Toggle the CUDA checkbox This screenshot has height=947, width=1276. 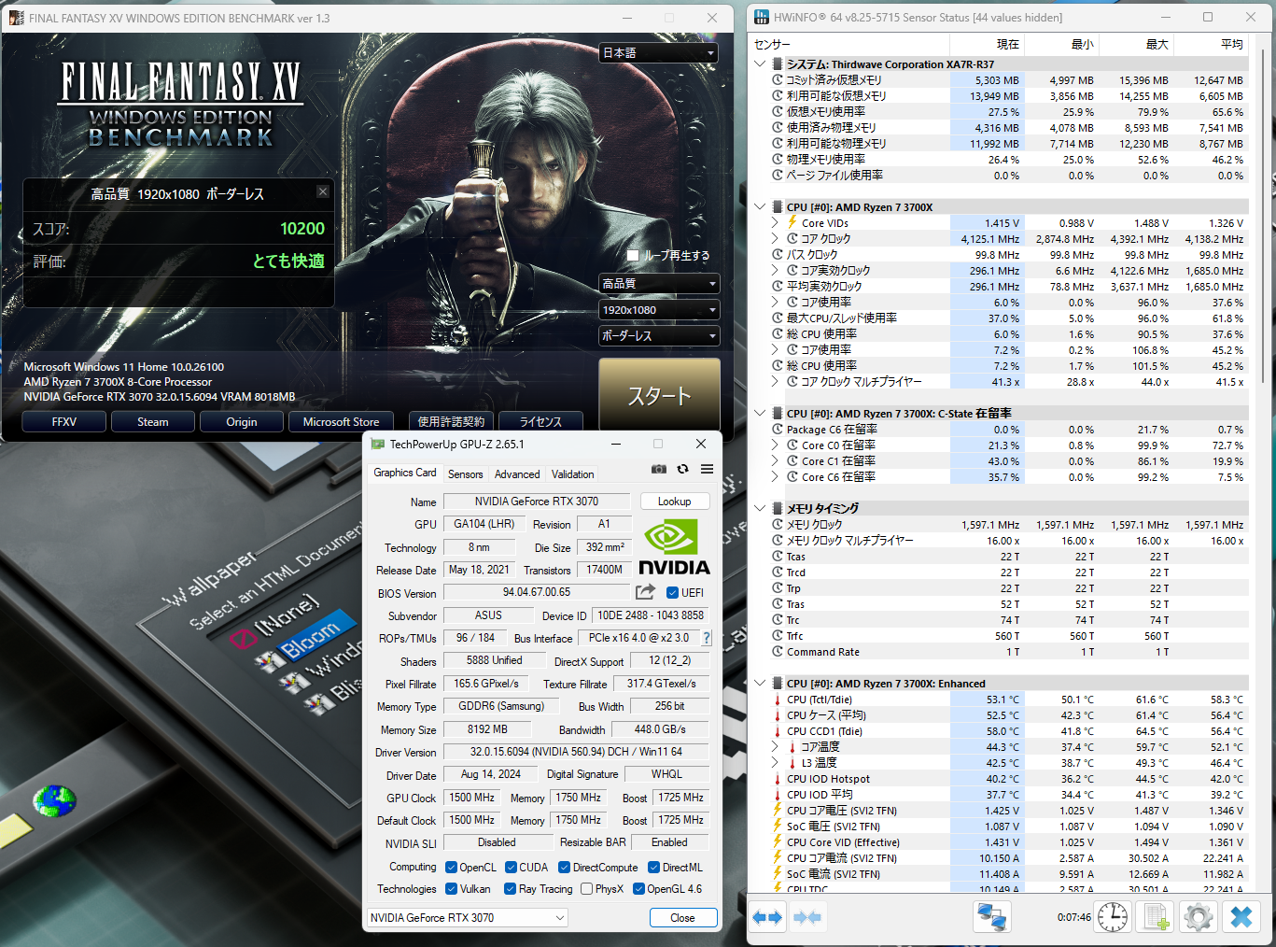pyautogui.click(x=511, y=868)
